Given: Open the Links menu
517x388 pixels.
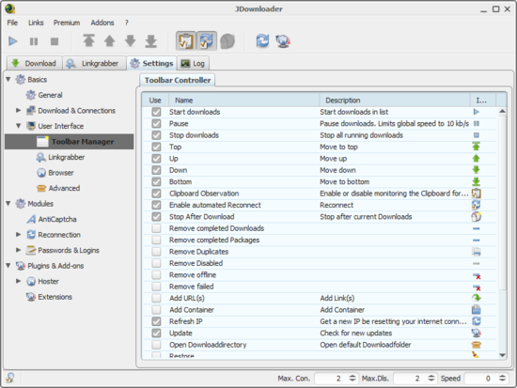Looking at the screenshot, I should (36, 23).
